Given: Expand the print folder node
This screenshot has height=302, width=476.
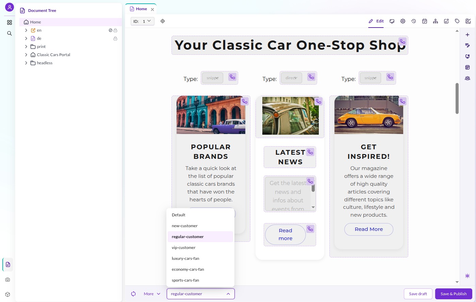Looking at the screenshot, I should [26, 47].
